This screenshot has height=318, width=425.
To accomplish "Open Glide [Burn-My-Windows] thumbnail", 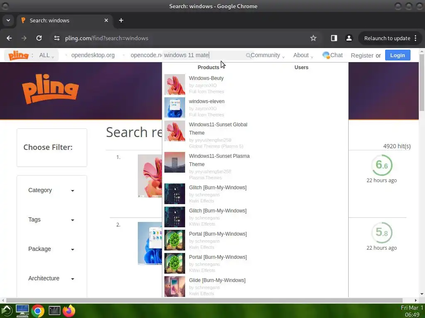I will [175, 287].
